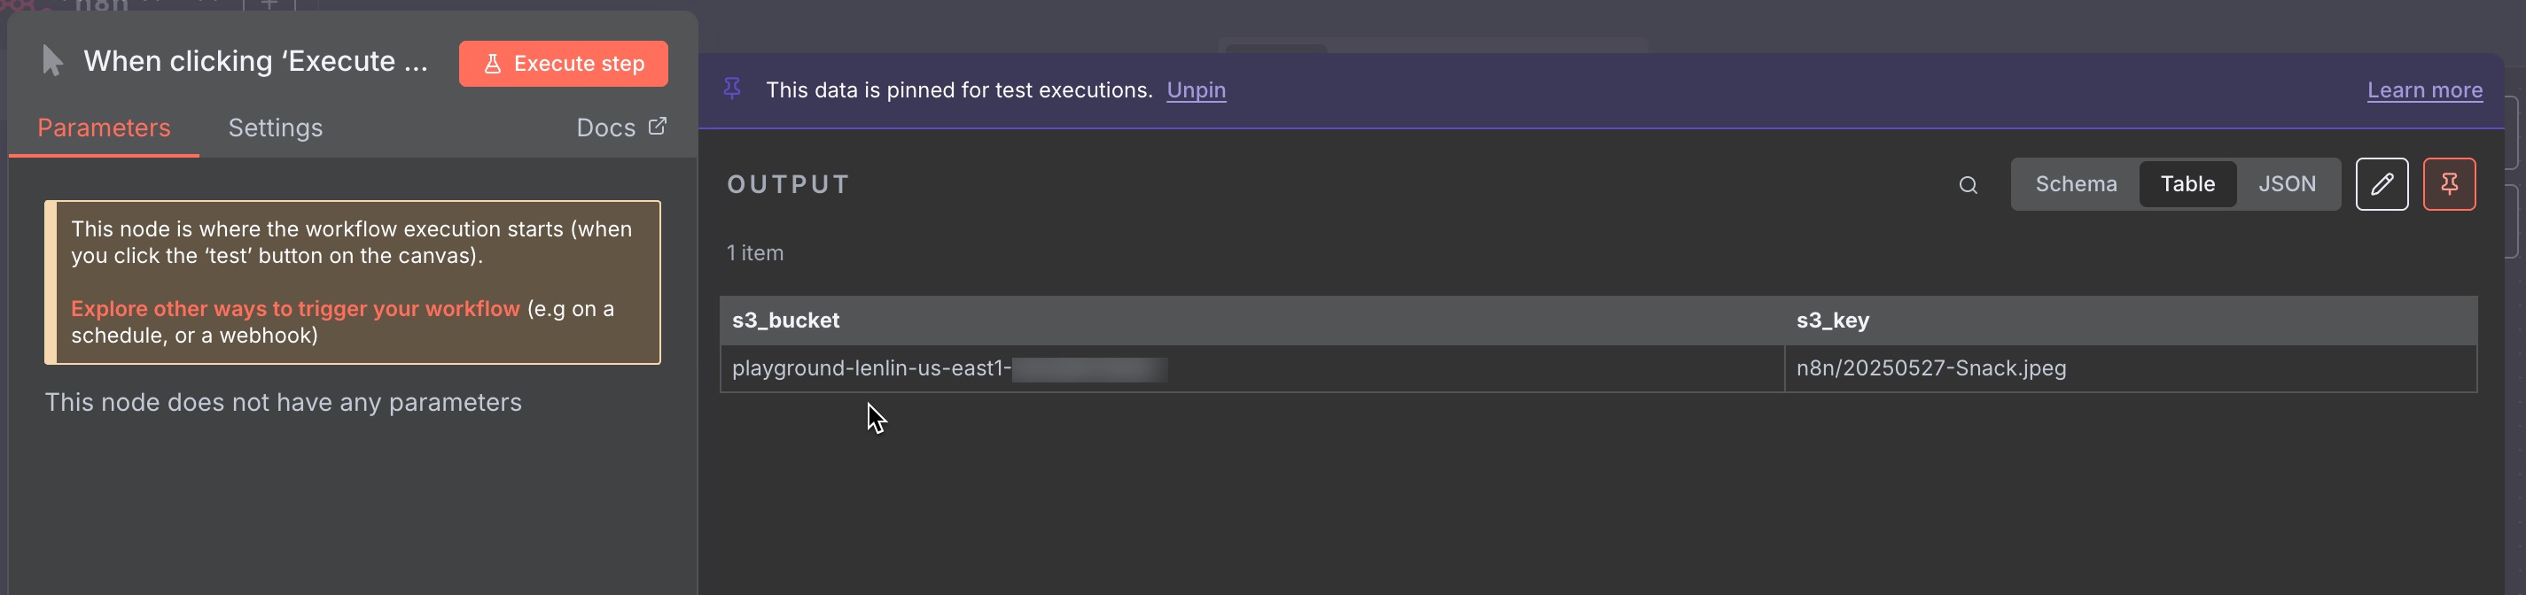
Task: Select the n8n/20250527-Snack.jpeg cell
Action: (x=1930, y=368)
